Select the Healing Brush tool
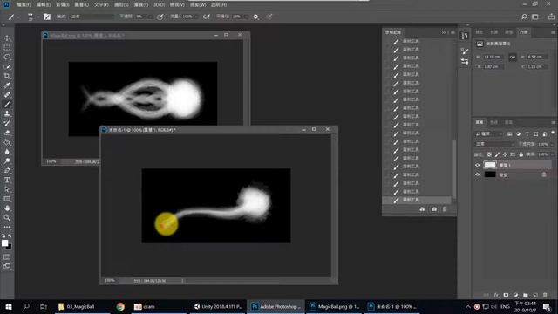Viewport: 558px width, 314px height. 7,95
